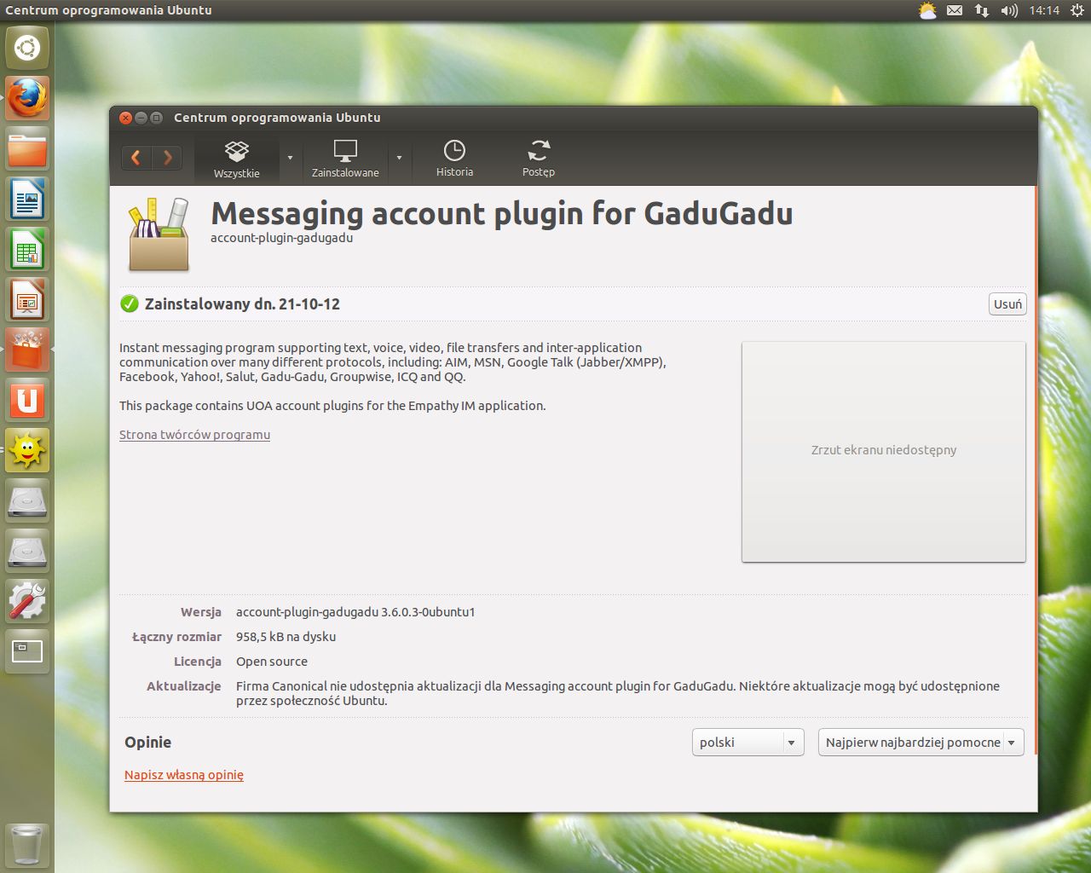
Task: Click version text account-plugin-gadugadu 3.6.0.3-0ubuntu1
Action: pyautogui.click(x=355, y=612)
